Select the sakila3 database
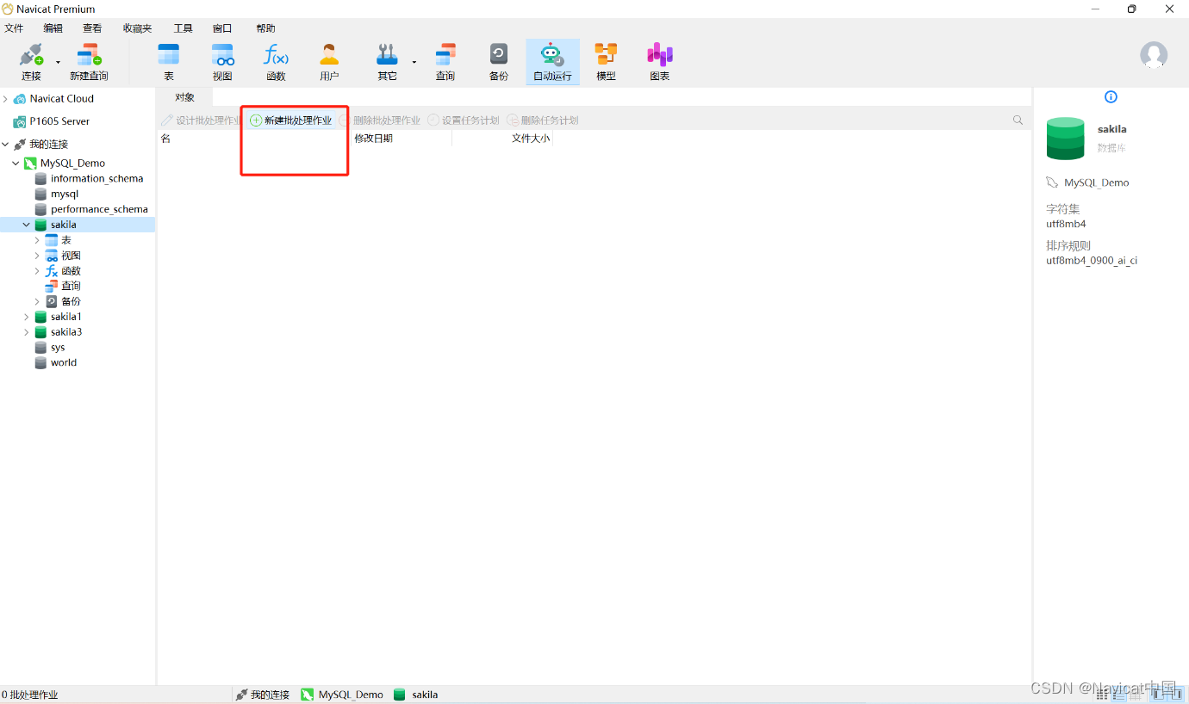This screenshot has width=1189, height=704. (66, 332)
